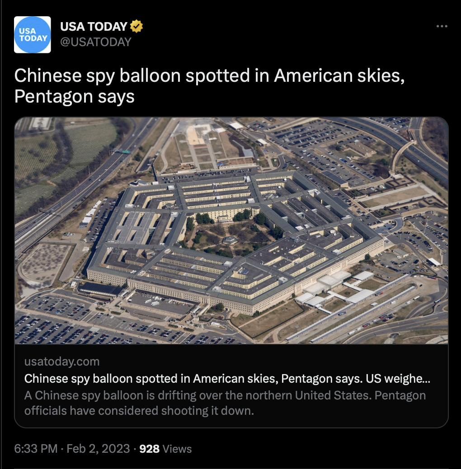
Task: Click 'USA' on the blue logo circle
Action: coord(27,31)
